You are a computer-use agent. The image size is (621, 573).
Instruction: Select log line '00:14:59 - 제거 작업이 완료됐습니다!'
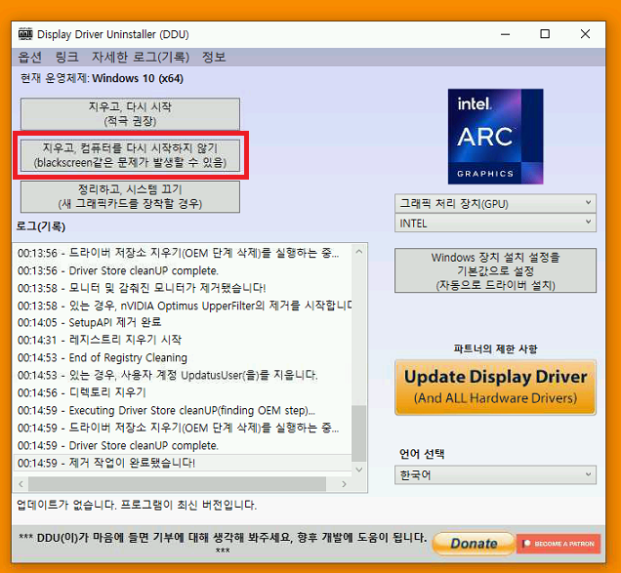pyautogui.click(x=183, y=463)
